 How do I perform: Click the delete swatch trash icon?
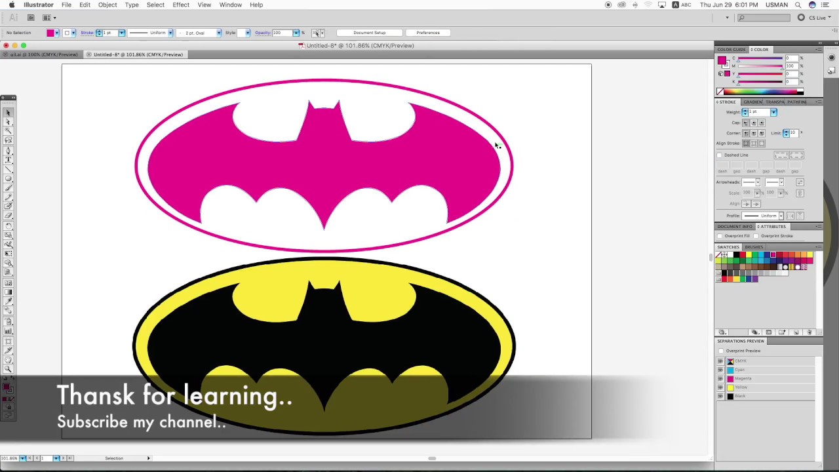[810, 332]
